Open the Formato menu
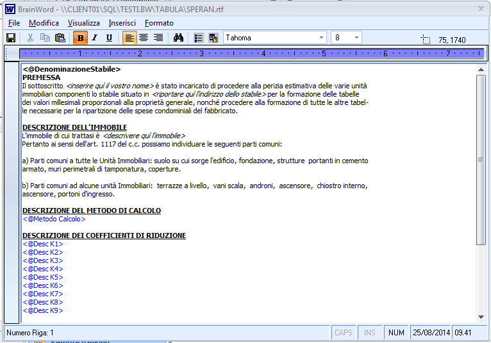 click(159, 23)
